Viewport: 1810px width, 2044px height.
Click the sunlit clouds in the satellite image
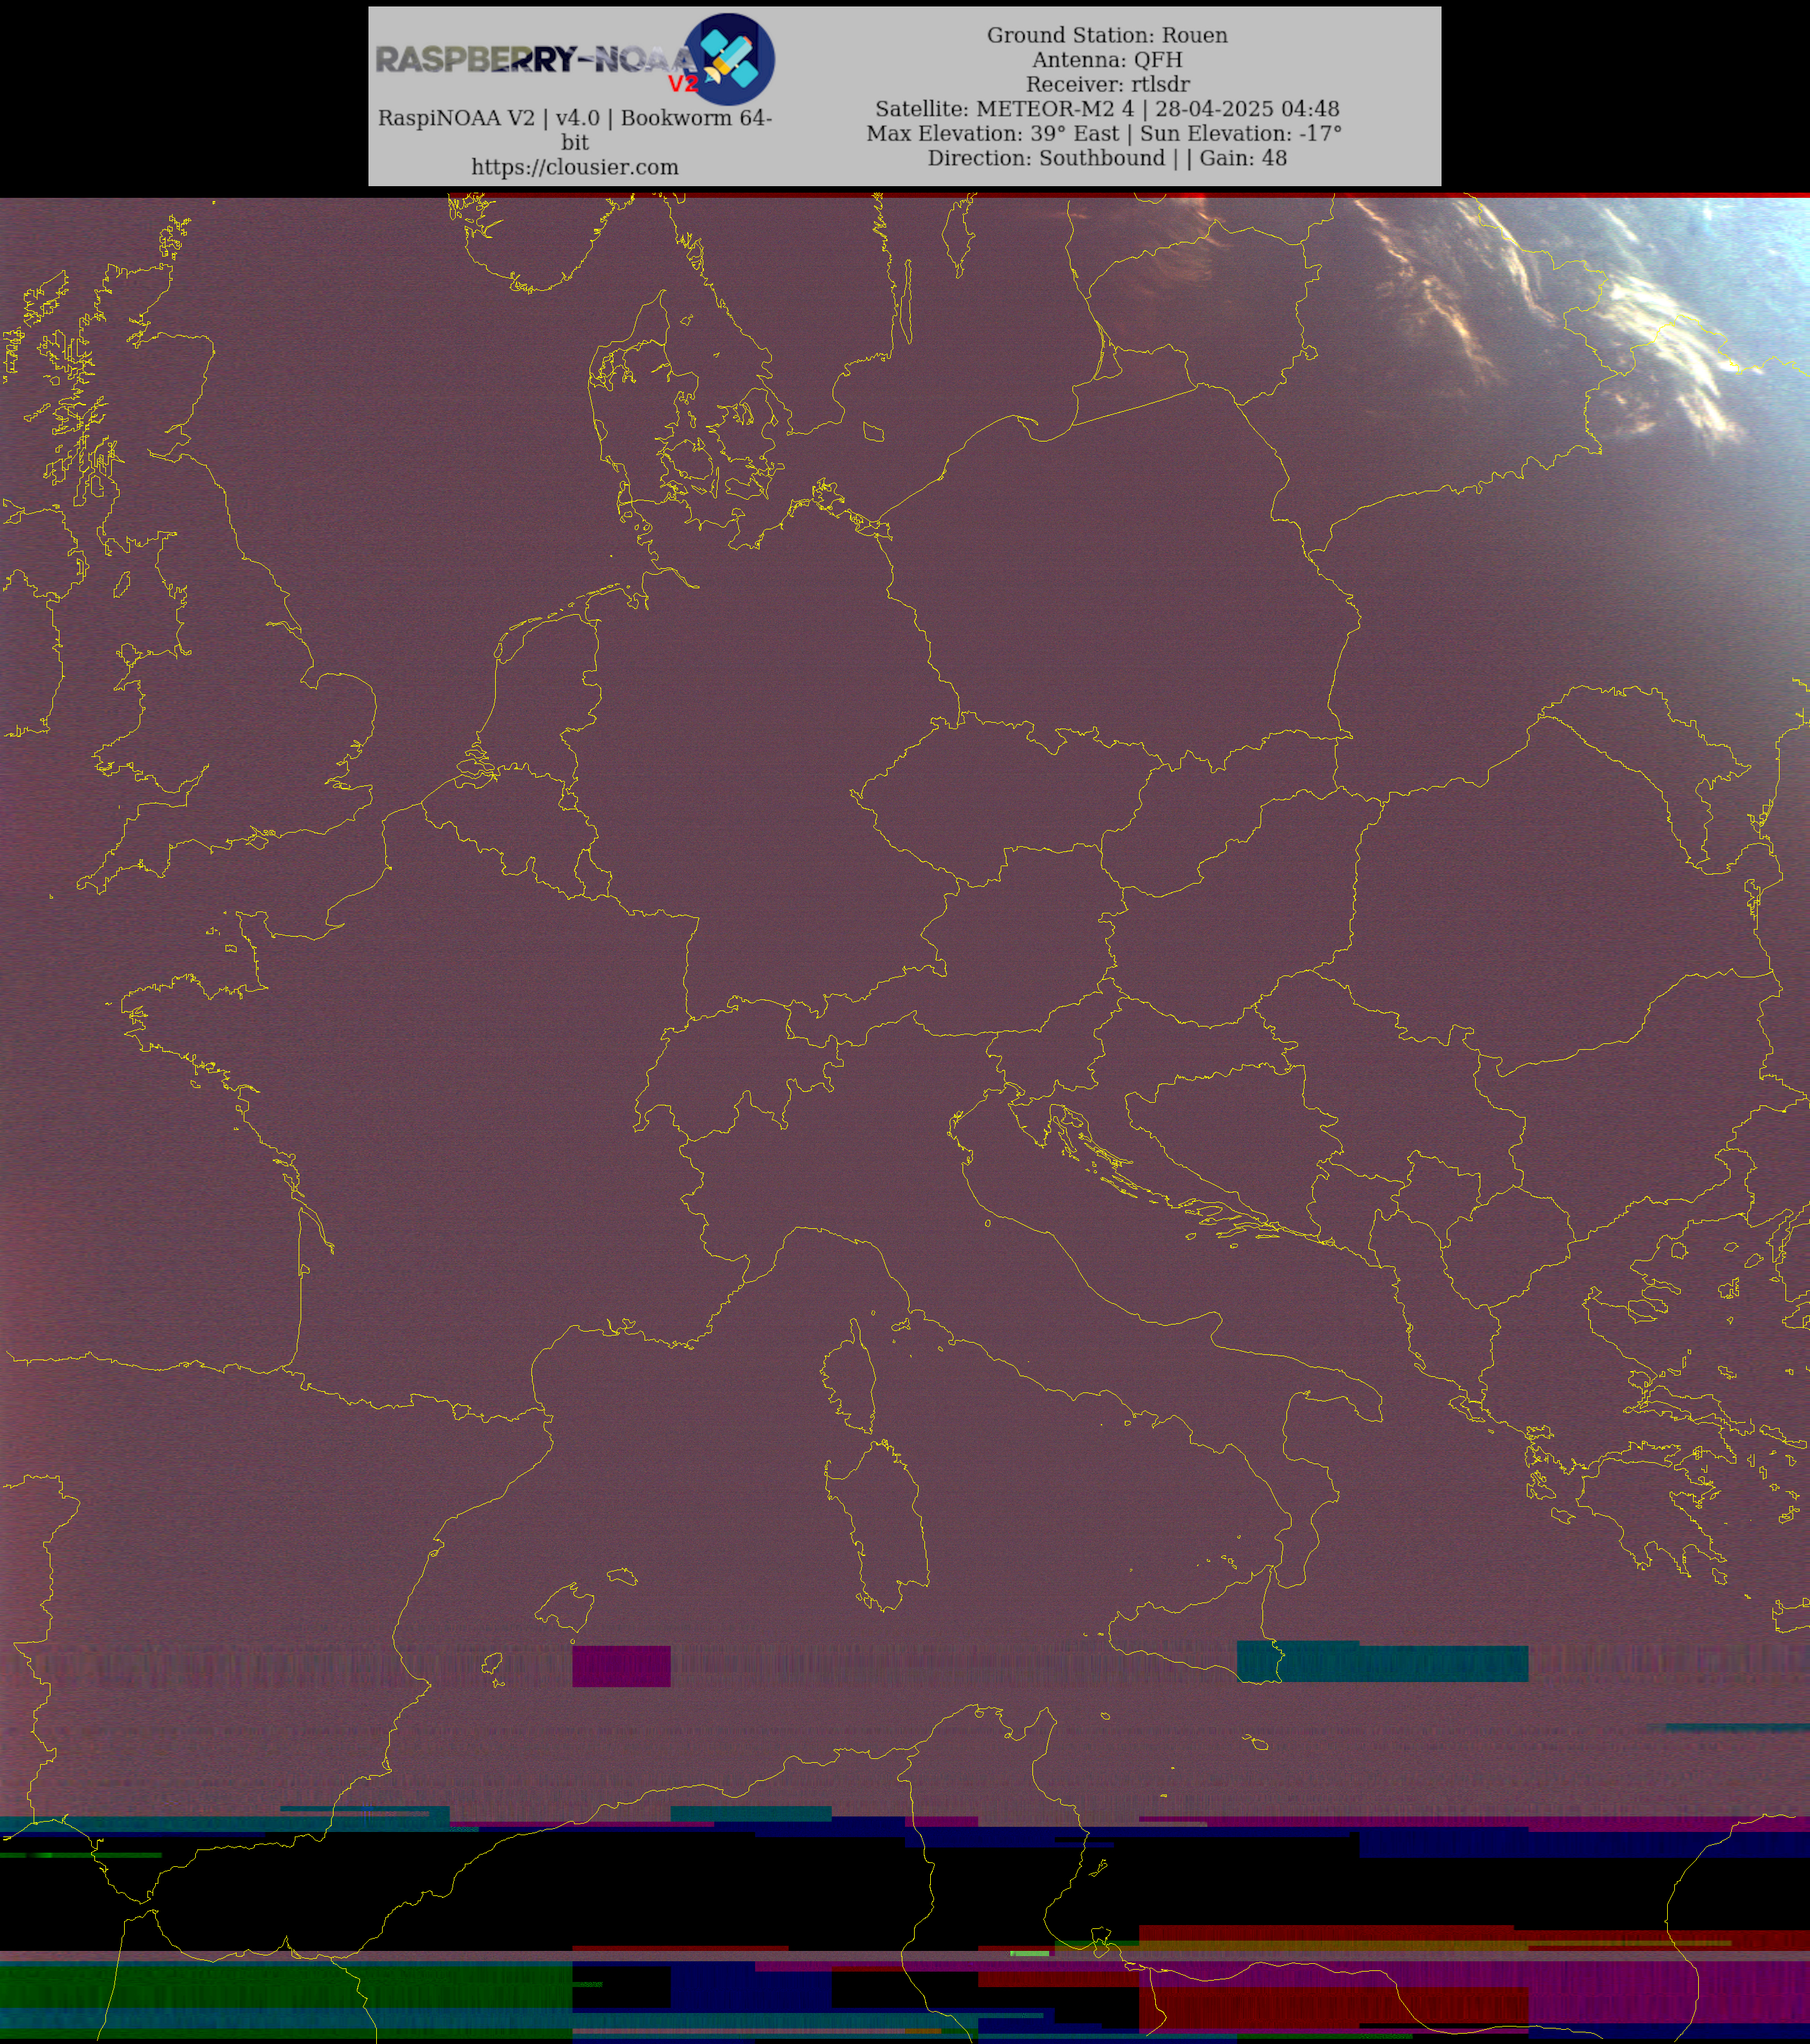tap(1560, 320)
